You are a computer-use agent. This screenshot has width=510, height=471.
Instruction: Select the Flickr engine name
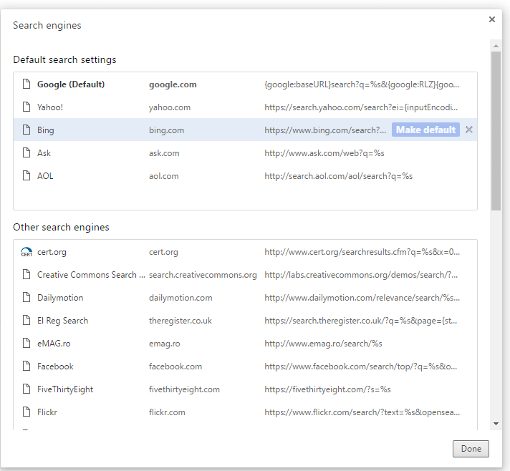[x=47, y=412]
